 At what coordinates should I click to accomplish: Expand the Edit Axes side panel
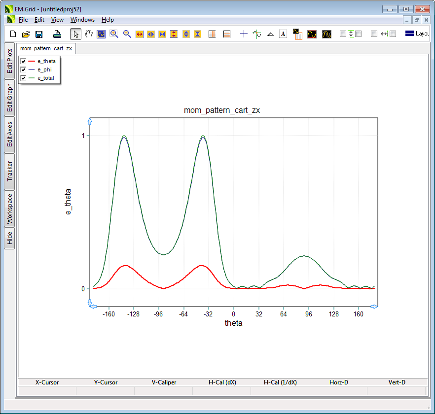(x=9, y=135)
